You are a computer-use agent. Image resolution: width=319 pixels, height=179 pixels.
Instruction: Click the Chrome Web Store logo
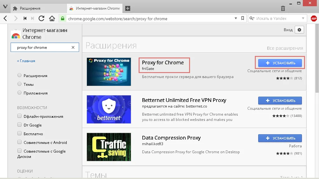pos(16,34)
